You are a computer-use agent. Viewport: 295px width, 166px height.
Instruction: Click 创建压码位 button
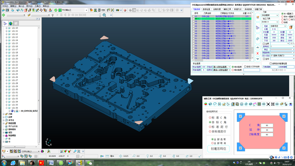(218, 149)
